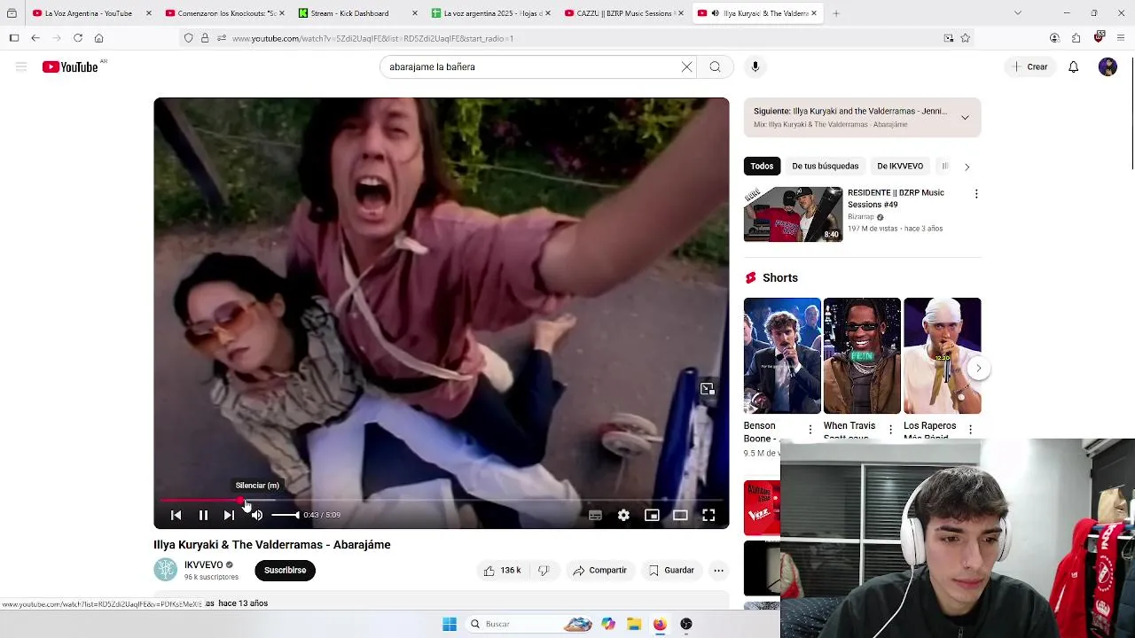Select the De tus búsquedas chip
This screenshot has height=638, width=1135.
pos(826,166)
